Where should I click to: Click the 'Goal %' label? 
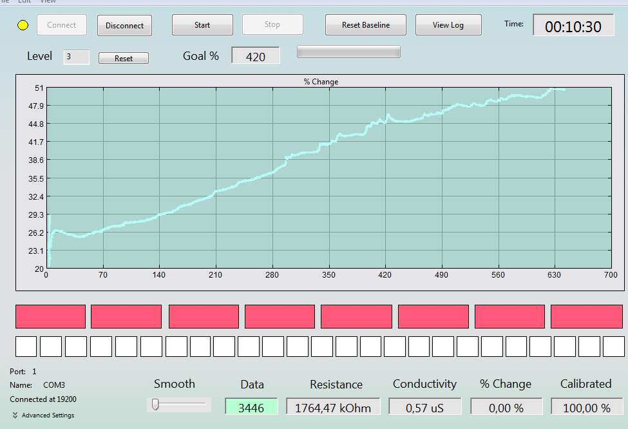pos(201,56)
